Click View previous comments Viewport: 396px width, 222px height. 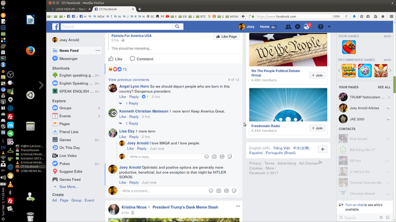129,80
